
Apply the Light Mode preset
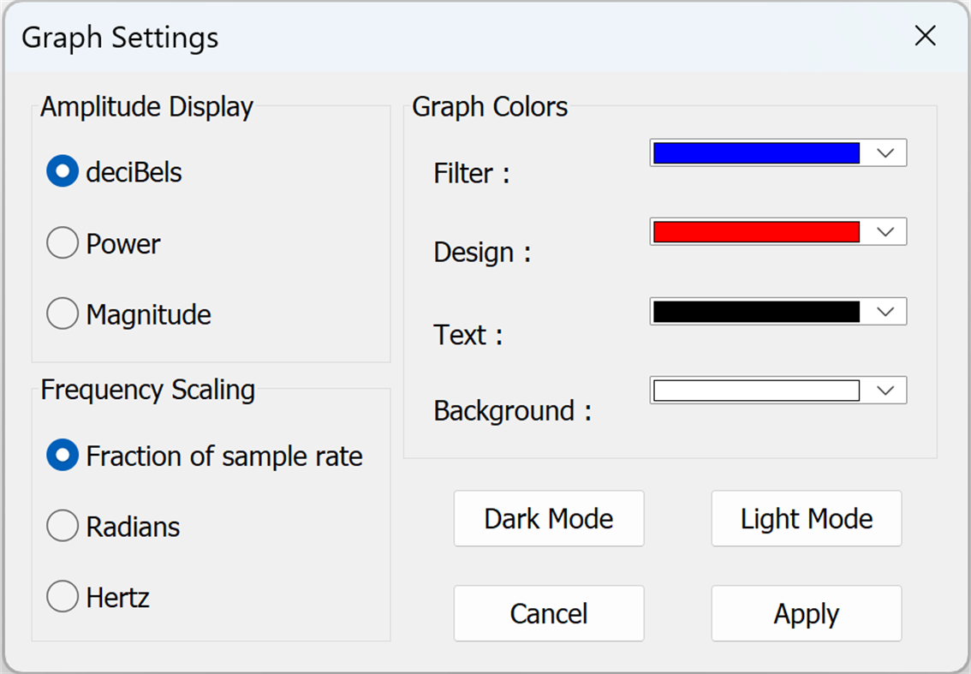[x=807, y=518]
